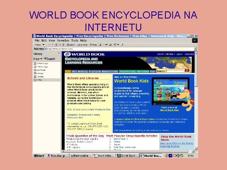
Task: Expand the 3 Weeks Ago history folder
Action: [x=41, y=64]
